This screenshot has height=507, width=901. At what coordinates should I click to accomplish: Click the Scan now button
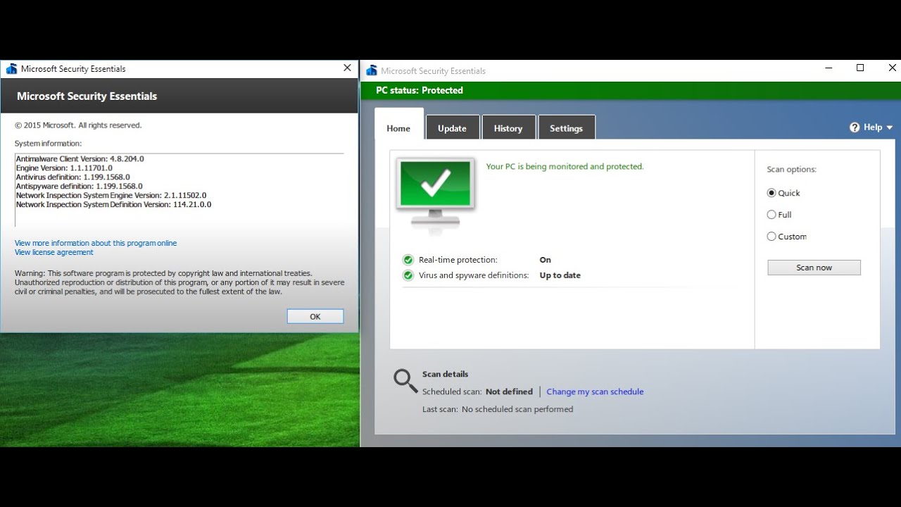coord(814,268)
